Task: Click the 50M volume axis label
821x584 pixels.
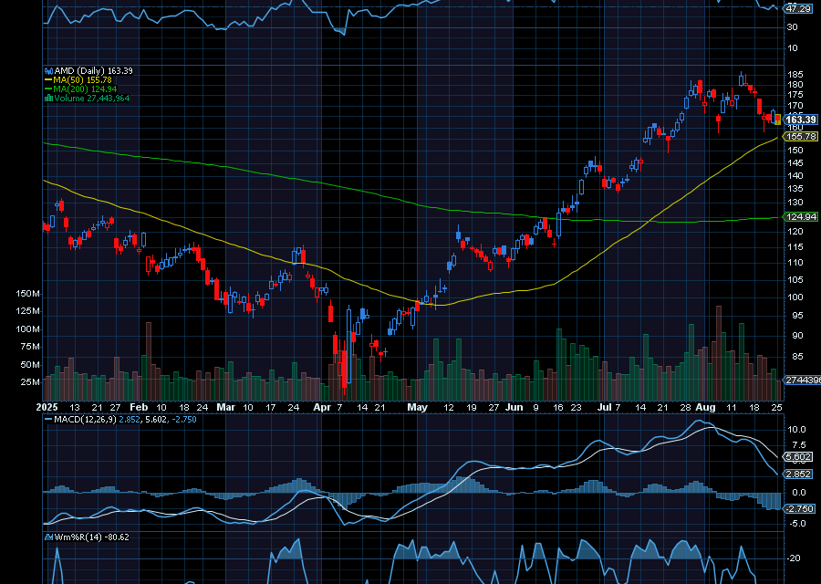Action: (x=30, y=365)
